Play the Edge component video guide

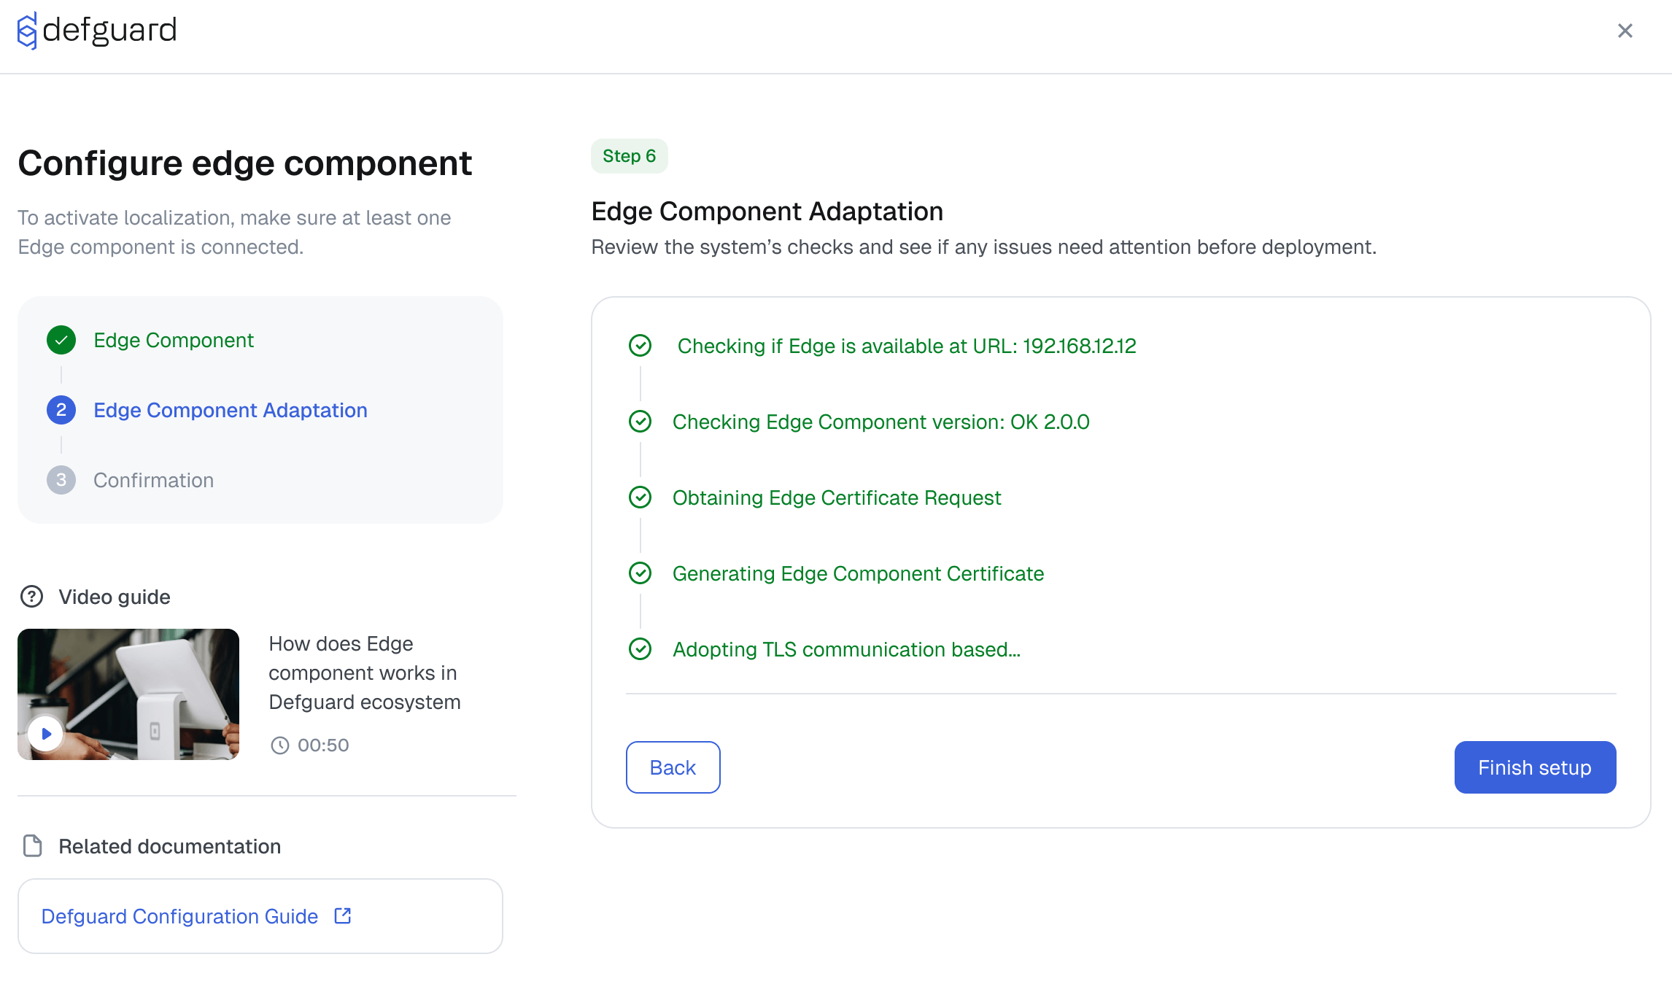point(46,733)
